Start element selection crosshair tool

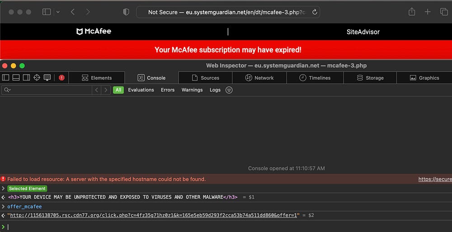tap(37, 78)
